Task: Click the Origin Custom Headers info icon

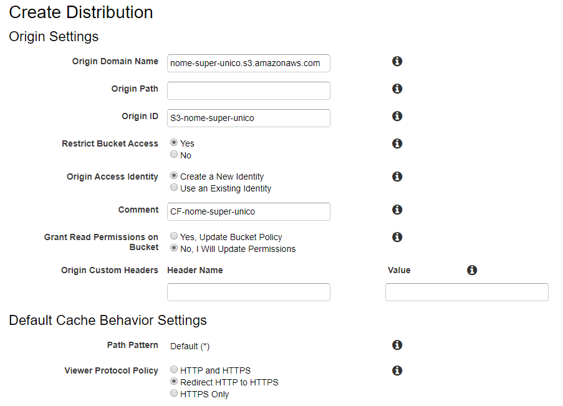Action: (472, 270)
